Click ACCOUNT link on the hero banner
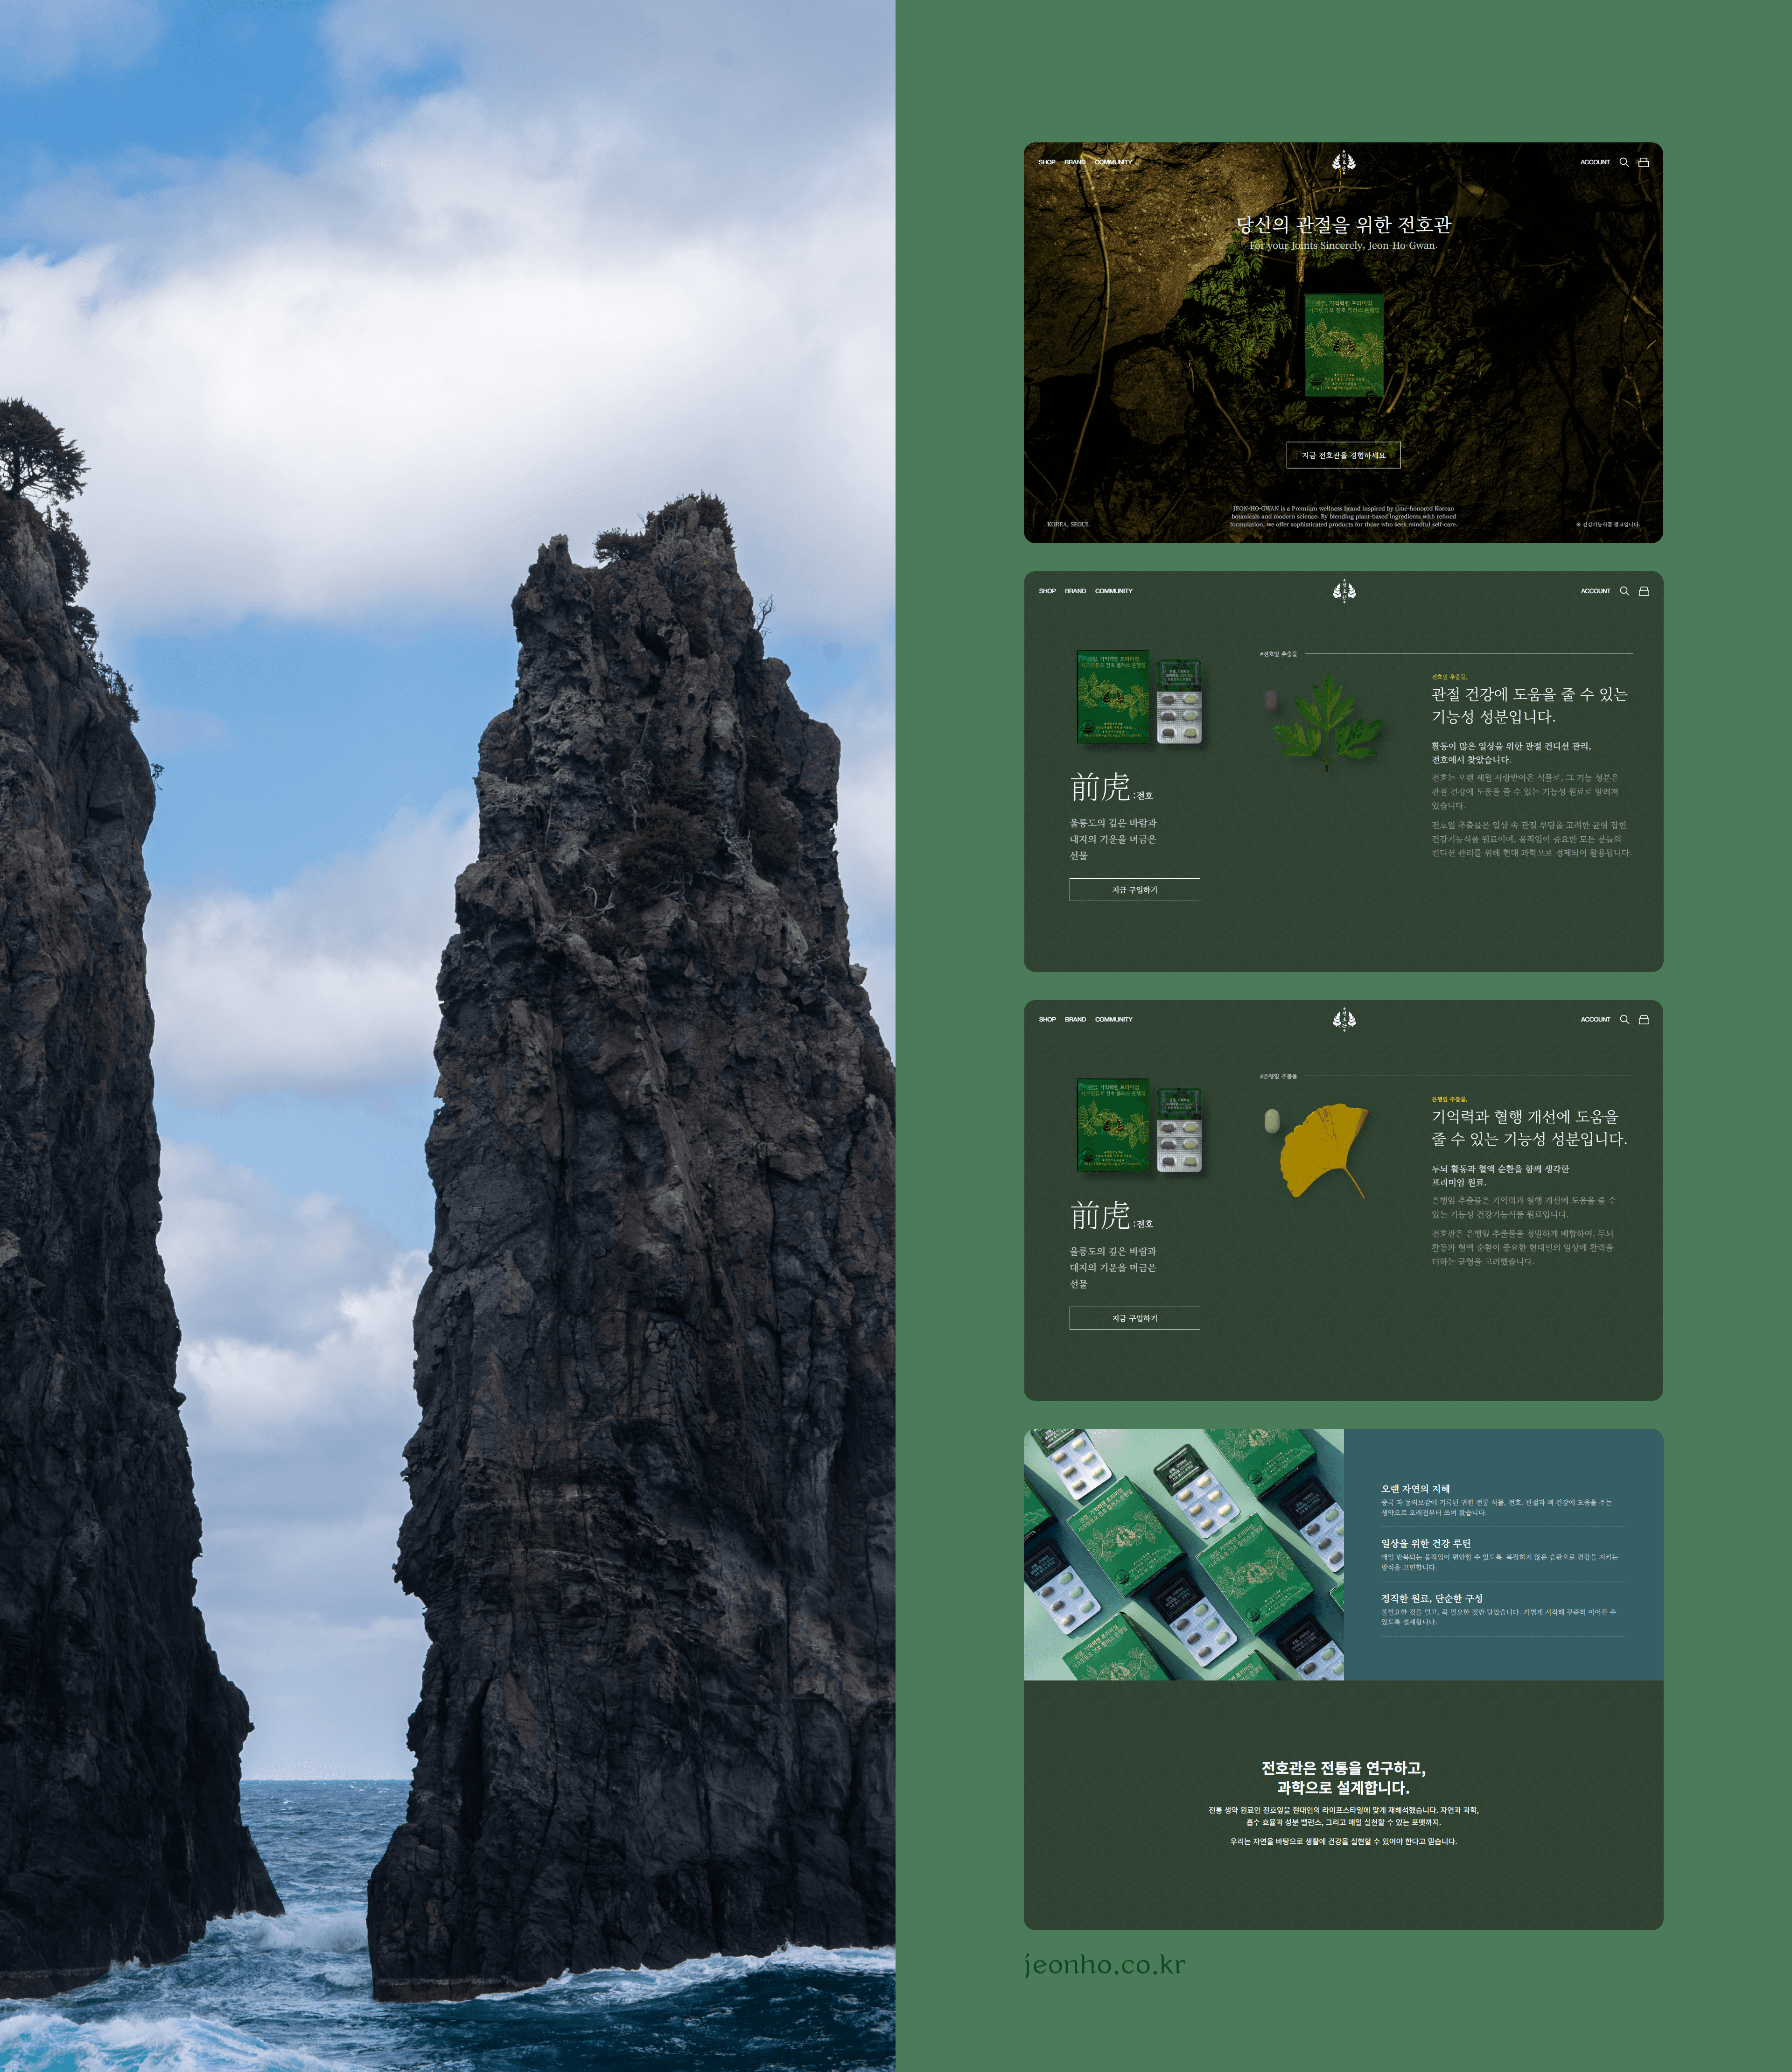 pyautogui.click(x=1595, y=162)
